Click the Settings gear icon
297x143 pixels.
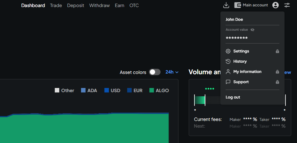228,51
